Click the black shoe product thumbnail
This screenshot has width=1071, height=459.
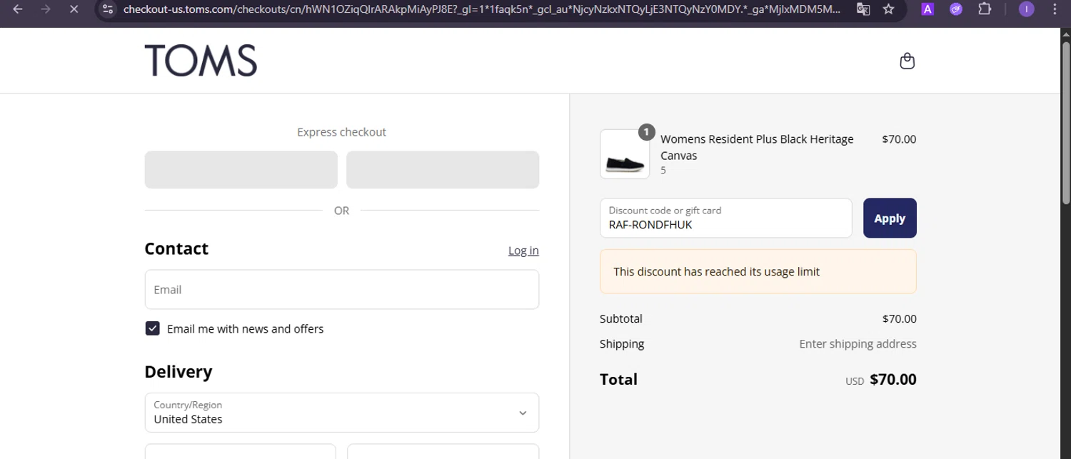[x=625, y=154]
